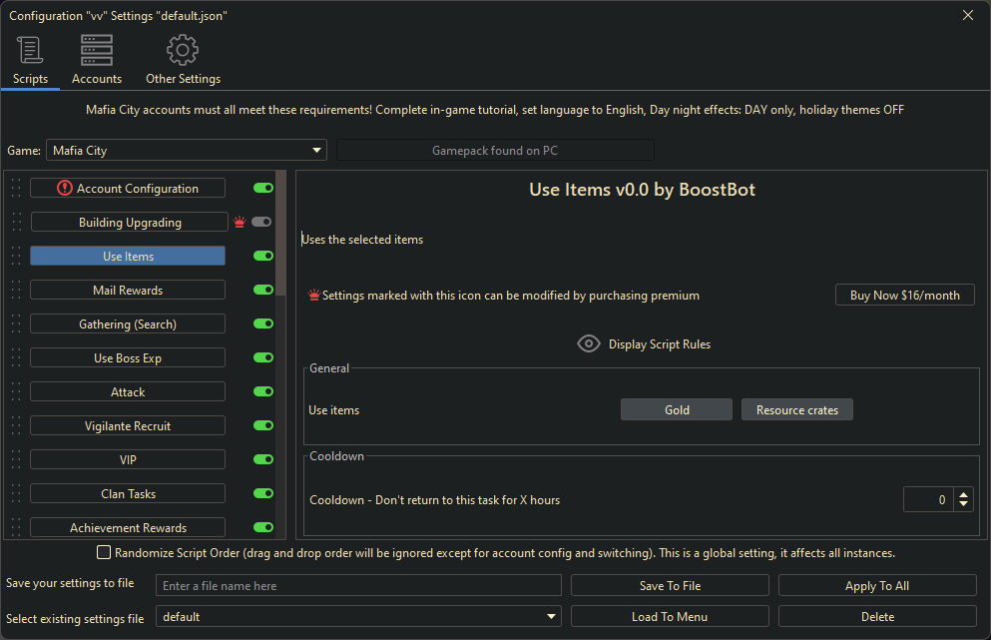
Task: Click the red warning icon on Account Configuration
Action: click(65, 188)
